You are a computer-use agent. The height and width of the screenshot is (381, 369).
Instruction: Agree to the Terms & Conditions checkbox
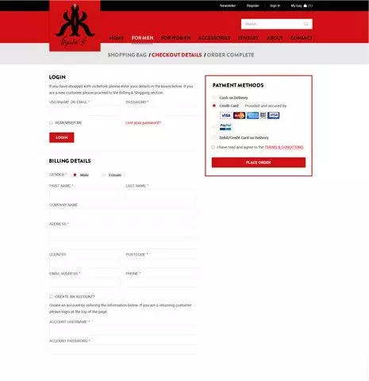click(213, 147)
